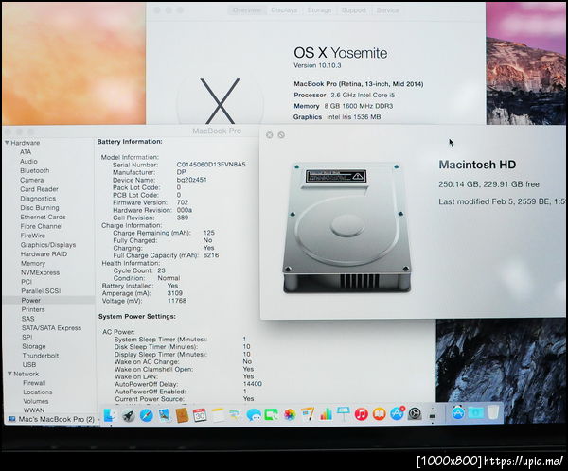Open App Store icon with red badge
The image size is (568, 471).
(x=397, y=413)
